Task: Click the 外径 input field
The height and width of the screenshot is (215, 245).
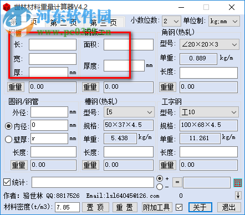Action: (x=49, y=112)
